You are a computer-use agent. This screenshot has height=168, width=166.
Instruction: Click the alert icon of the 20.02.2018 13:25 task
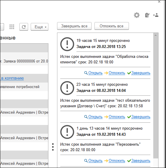tap(67, 44)
